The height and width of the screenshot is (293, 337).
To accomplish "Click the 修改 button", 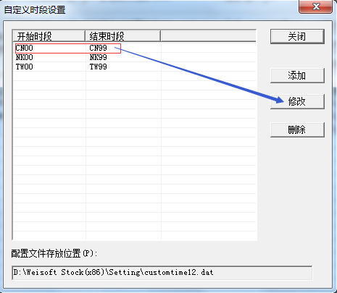I will point(297,101).
